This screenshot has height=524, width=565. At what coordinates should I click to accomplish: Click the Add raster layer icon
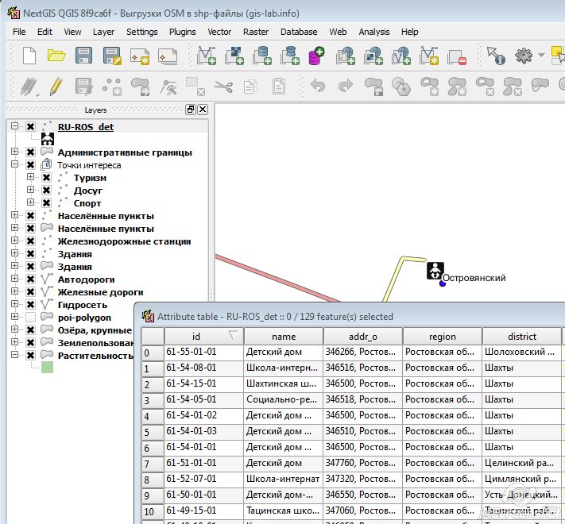coord(234,56)
